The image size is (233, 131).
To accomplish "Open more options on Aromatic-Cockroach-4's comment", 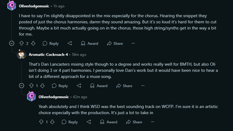I will tap(143, 86).
